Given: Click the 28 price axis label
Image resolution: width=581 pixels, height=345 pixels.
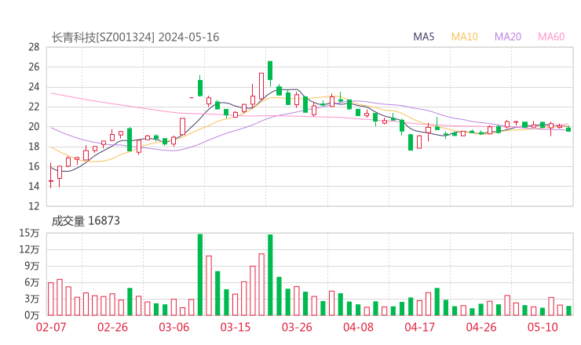Looking at the screenshot, I should [x=34, y=47].
